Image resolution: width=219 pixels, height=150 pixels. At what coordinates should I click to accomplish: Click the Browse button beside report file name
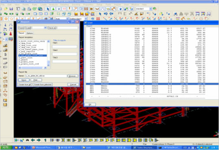coord(73,76)
